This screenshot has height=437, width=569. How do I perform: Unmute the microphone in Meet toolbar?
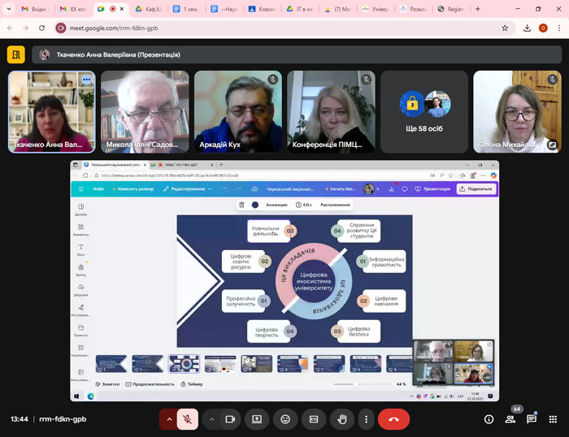click(x=188, y=419)
